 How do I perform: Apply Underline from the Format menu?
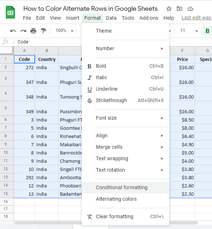126,89
